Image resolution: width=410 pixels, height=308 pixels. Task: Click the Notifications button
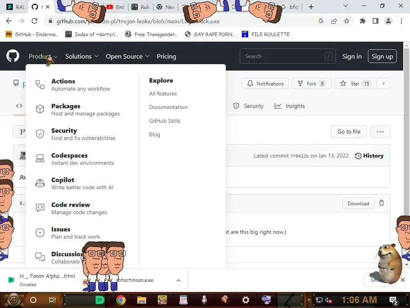coord(265,83)
